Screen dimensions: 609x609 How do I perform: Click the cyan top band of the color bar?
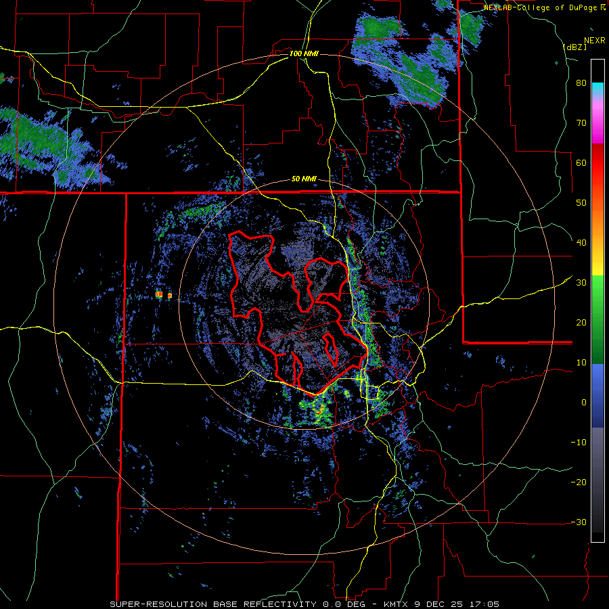tap(597, 89)
